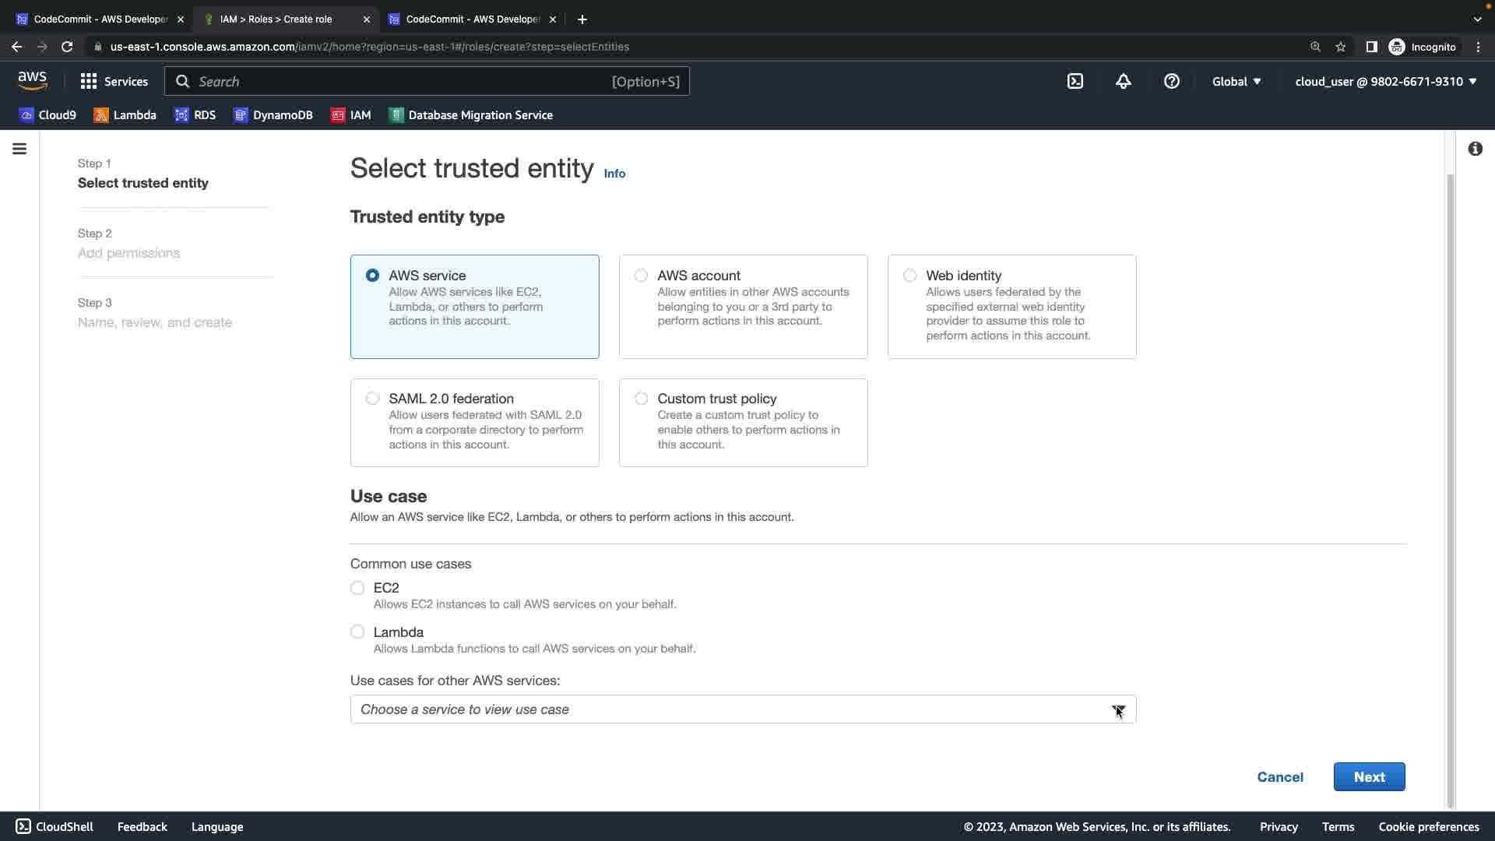Image resolution: width=1495 pixels, height=841 pixels.
Task: Click the Cancel link
Action: pos(1279,777)
